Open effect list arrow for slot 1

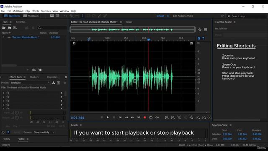pos(62,93)
